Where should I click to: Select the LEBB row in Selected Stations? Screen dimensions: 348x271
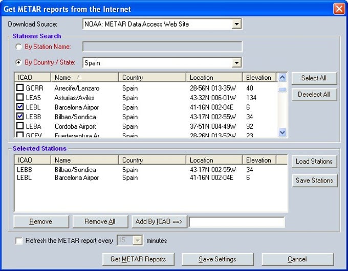pos(151,170)
